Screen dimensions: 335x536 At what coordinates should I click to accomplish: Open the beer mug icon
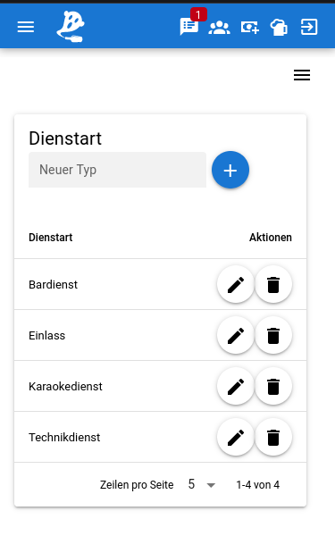(x=279, y=28)
